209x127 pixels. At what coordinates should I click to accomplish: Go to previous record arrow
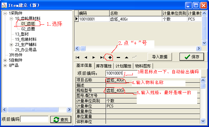86,57
